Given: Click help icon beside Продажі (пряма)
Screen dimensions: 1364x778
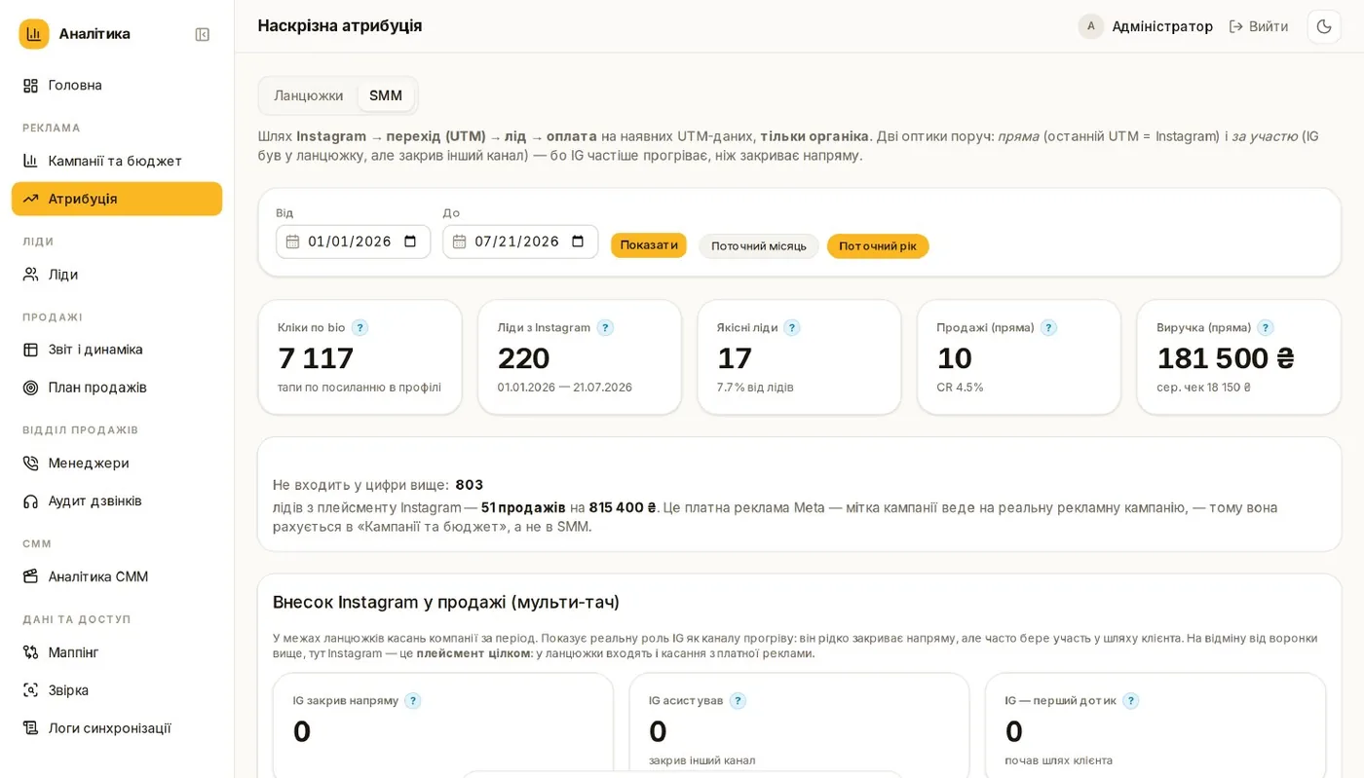Looking at the screenshot, I should pos(1048,328).
